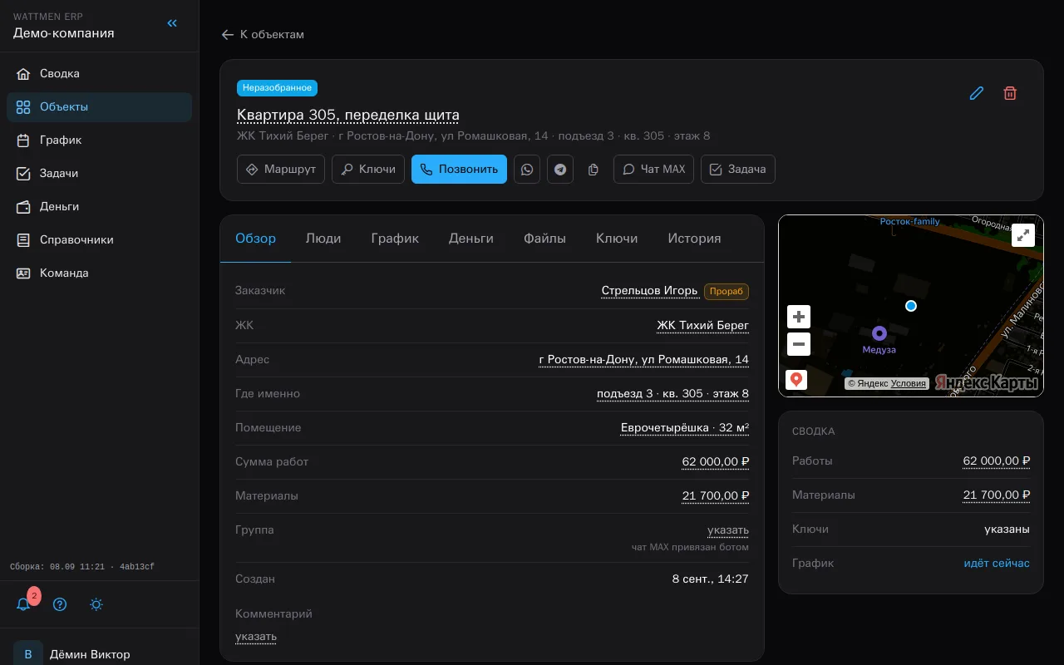
Task: Create a task with Задача button
Action: click(x=738, y=170)
